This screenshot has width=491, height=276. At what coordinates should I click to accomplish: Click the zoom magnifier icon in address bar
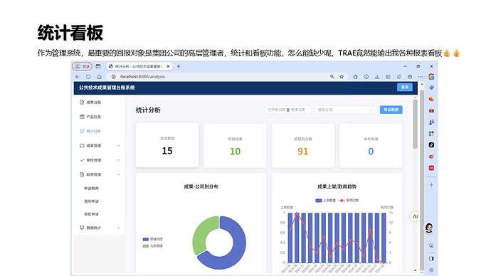332,77
